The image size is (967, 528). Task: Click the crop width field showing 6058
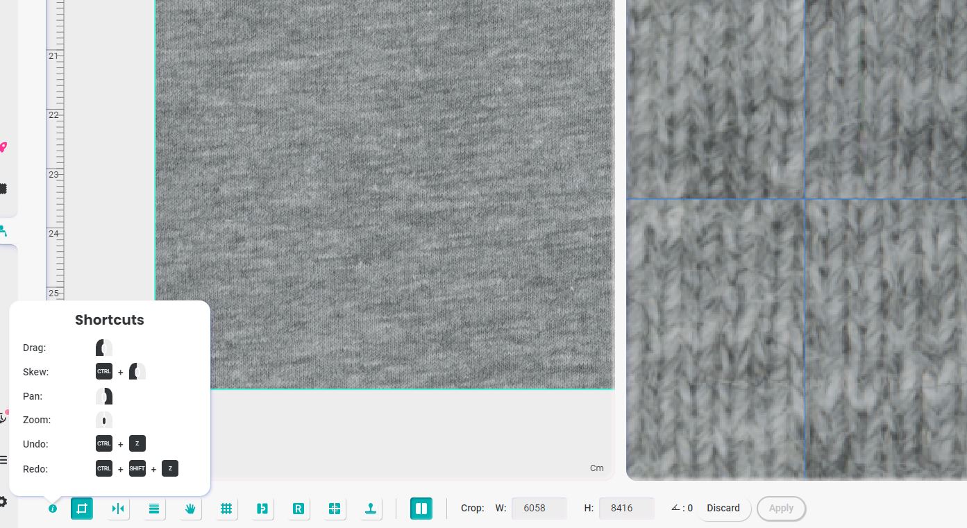point(539,509)
